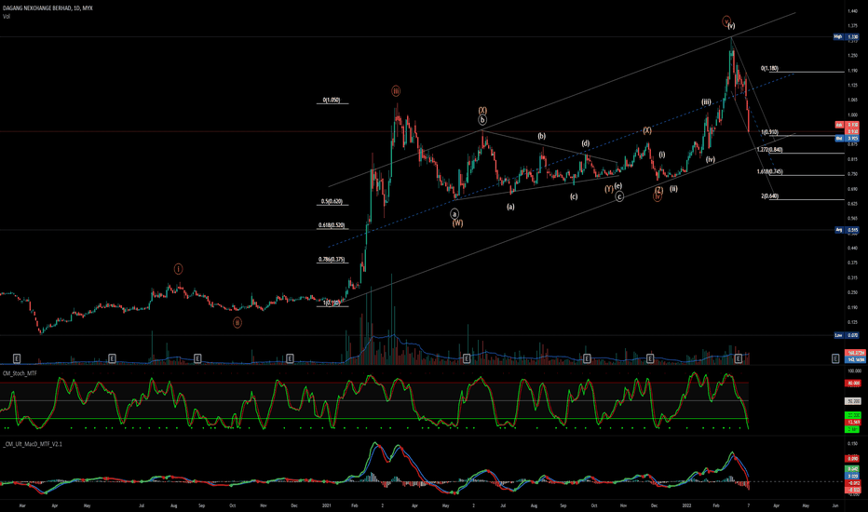Screen dimensions: 868x512
Task: Select the CM_Stoch_MTF indicator label
Action: (x=20, y=373)
